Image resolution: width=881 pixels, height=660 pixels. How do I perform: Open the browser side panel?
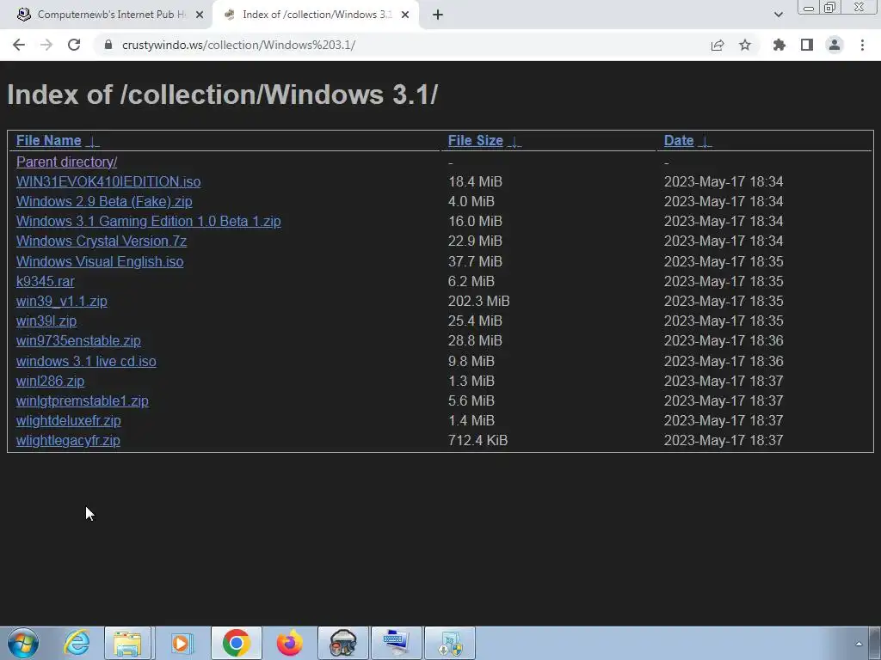[807, 45]
